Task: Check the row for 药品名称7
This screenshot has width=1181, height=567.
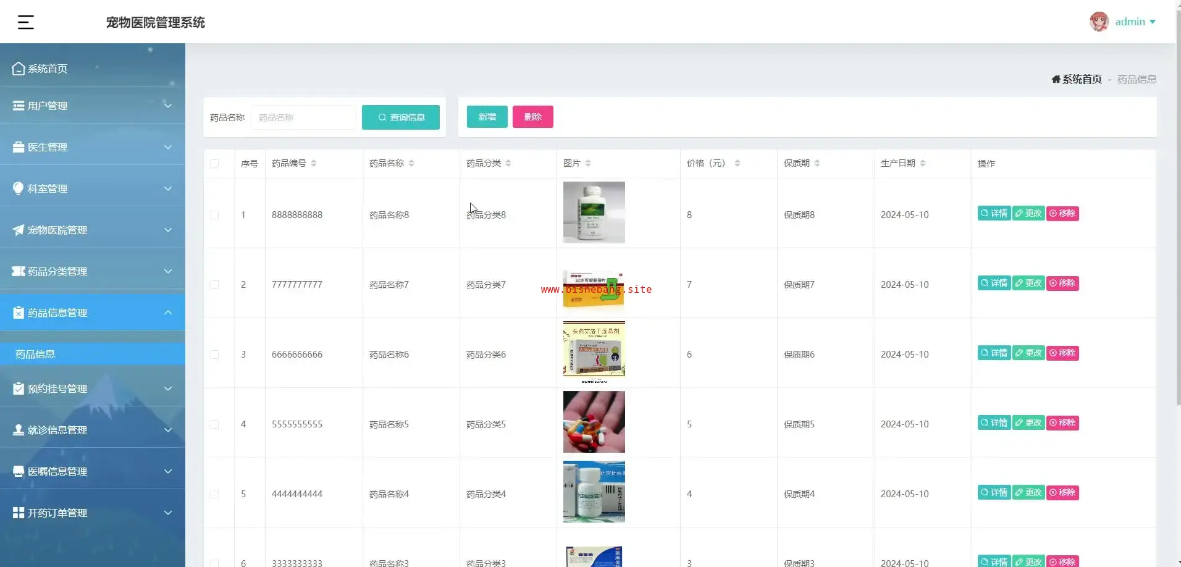Action: [x=214, y=285]
